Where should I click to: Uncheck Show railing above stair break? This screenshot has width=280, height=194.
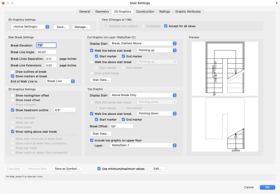click(x=13, y=132)
